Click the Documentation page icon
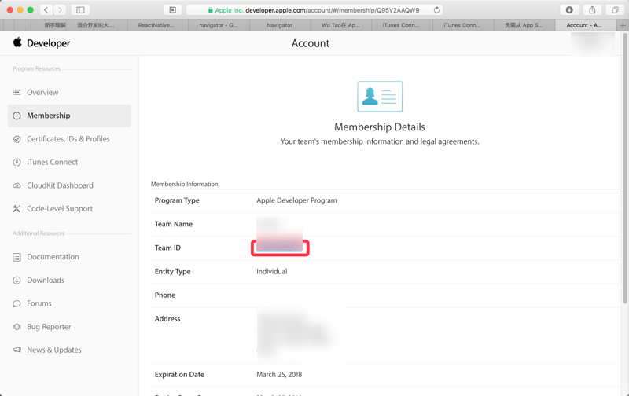The image size is (629, 396). click(17, 257)
